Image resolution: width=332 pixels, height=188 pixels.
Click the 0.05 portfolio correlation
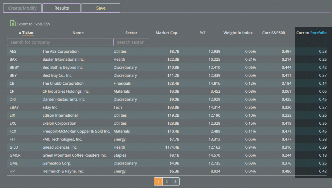(x=323, y=91)
